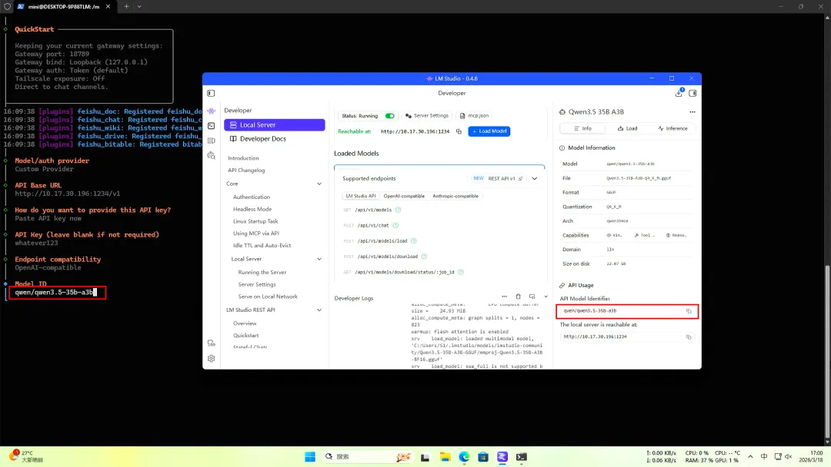Click the Load Model button
This screenshot has height=467, width=831.
coord(489,131)
